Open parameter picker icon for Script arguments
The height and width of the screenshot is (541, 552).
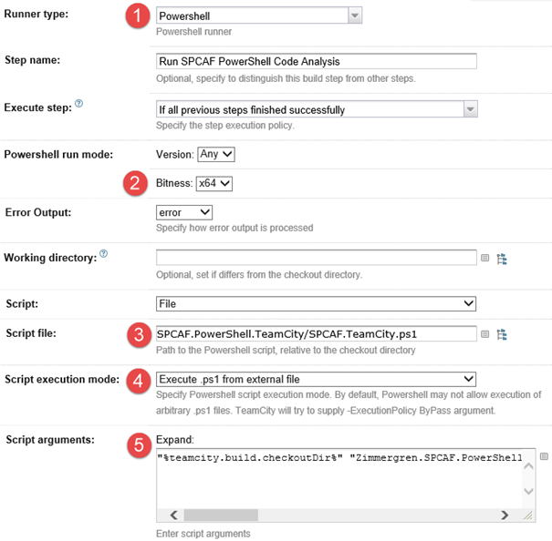point(545,456)
